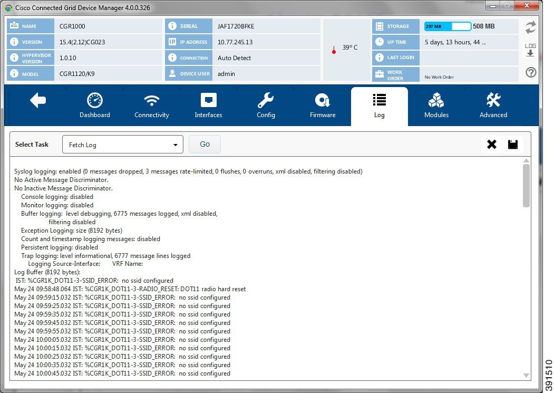Open the Config tab
Screen dimensions: 554x393
(x=266, y=106)
